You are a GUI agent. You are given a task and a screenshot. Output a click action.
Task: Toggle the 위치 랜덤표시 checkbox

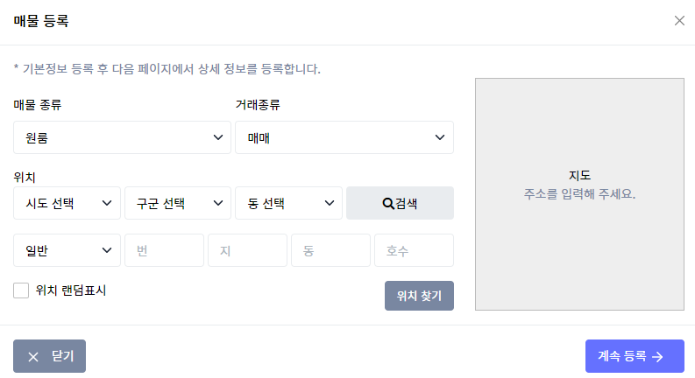(21, 290)
